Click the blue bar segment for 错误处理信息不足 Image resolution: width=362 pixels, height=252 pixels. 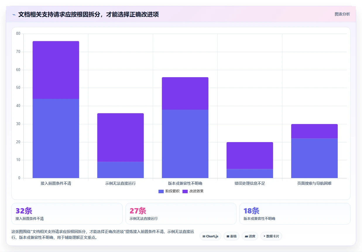click(x=250, y=173)
